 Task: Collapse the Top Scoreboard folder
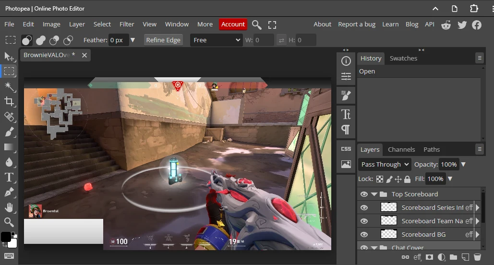click(x=374, y=194)
